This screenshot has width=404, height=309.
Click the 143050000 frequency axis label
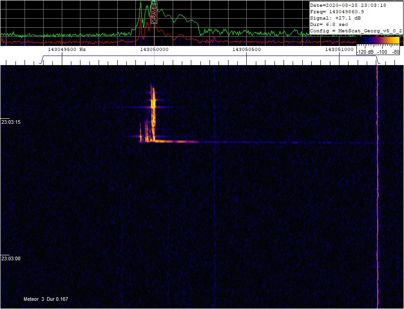point(154,50)
